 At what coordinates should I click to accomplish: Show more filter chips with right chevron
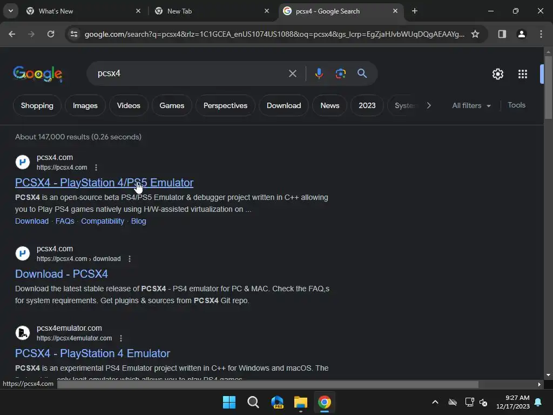[429, 105]
